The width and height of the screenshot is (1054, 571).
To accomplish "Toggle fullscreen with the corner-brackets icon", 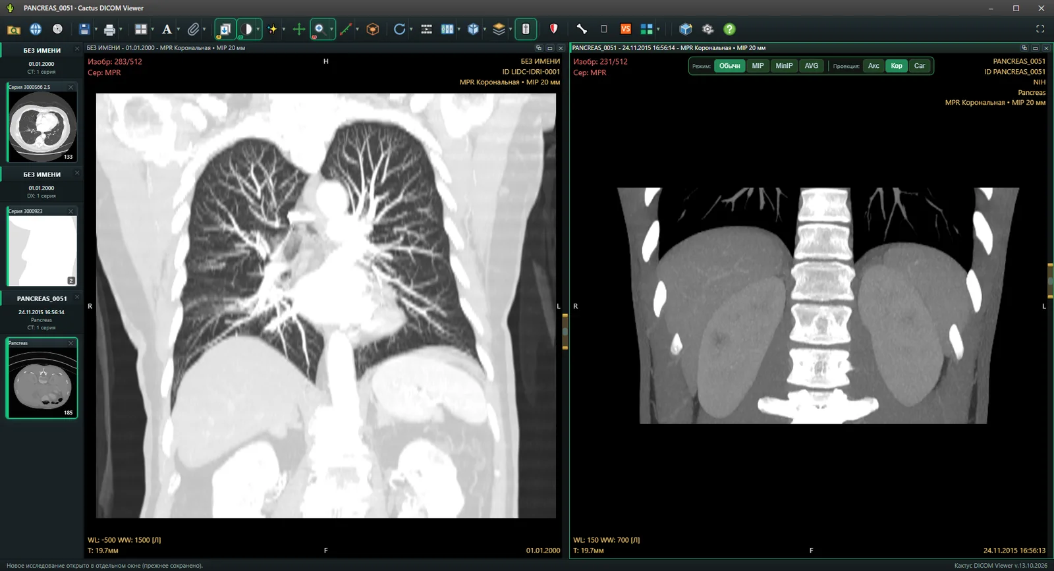I will (1040, 29).
